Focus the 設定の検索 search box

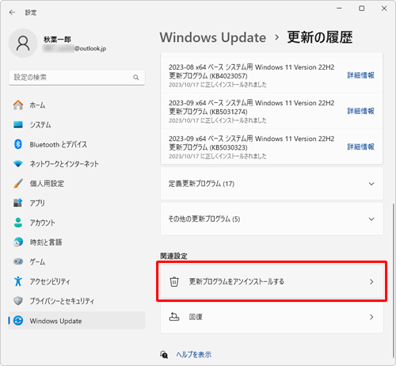tap(77, 78)
